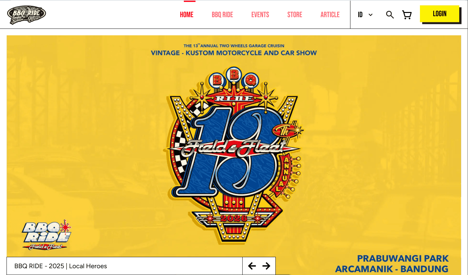Expand the ID language dropdown
Image resolution: width=468 pixels, height=275 pixels.
coord(365,15)
